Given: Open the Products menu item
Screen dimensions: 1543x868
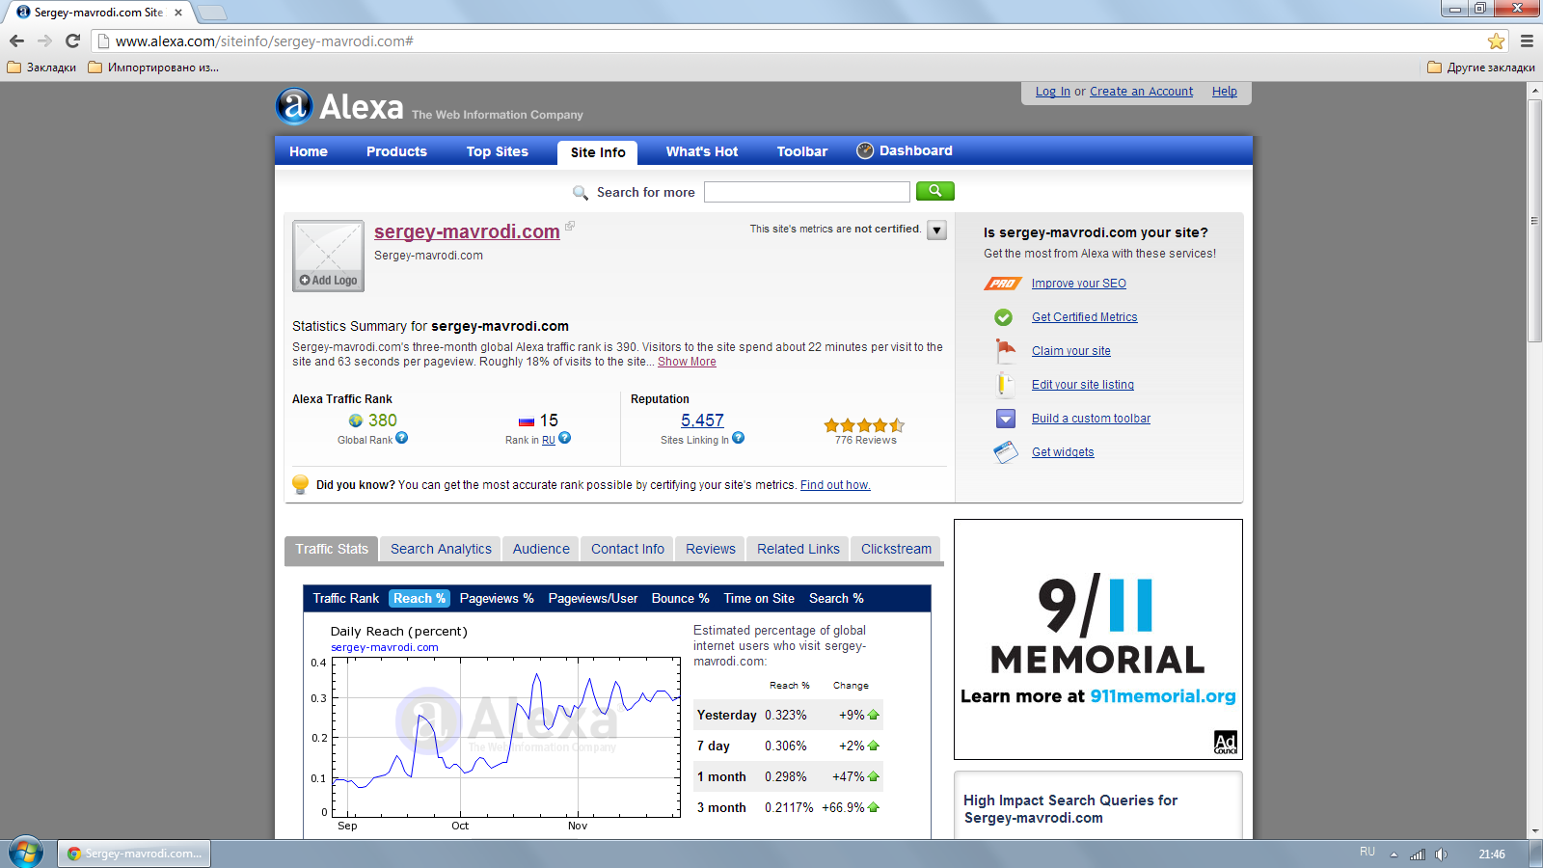Looking at the screenshot, I should [396, 151].
